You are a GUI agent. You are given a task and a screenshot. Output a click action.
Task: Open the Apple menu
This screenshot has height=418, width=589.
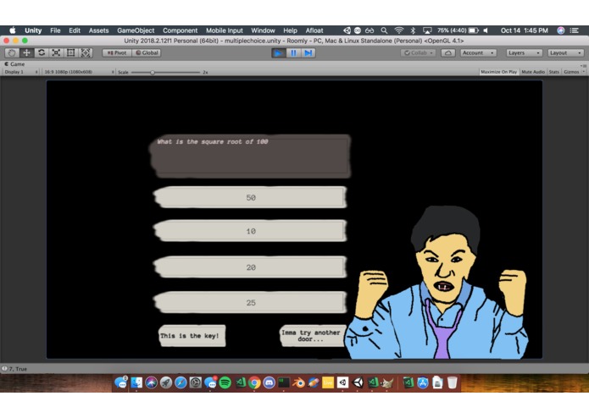[13, 30]
